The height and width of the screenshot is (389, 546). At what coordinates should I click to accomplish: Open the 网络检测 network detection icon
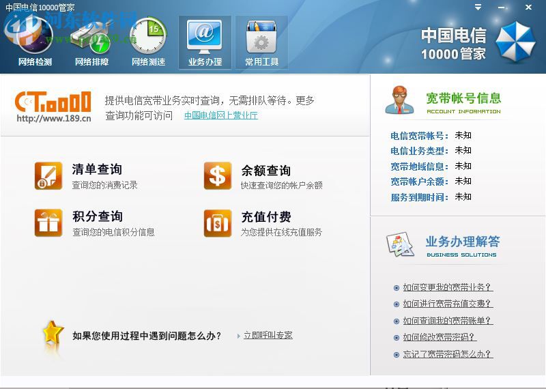pyautogui.click(x=35, y=37)
